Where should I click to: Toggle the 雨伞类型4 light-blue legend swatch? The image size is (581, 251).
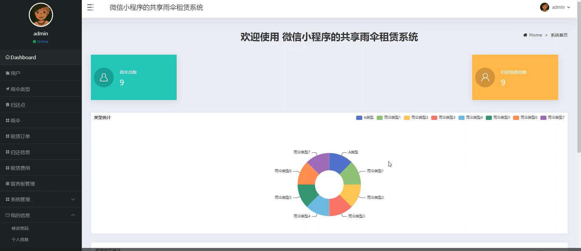click(462, 117)
